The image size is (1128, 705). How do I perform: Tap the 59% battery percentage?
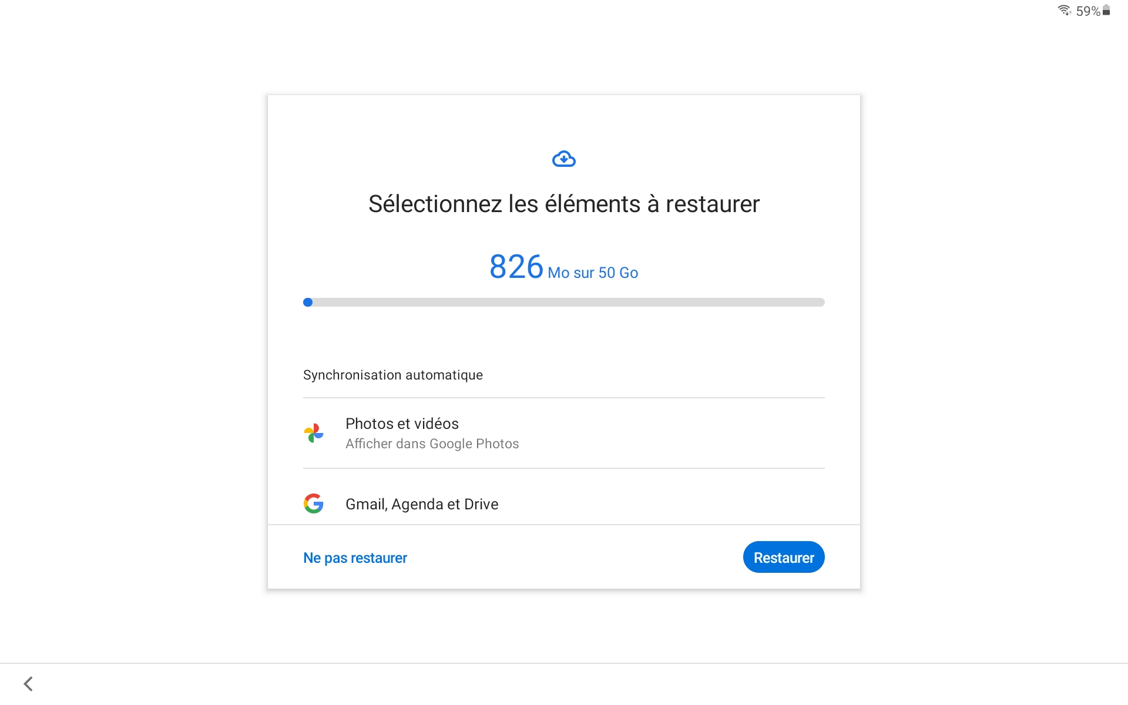coord(1087,11)
